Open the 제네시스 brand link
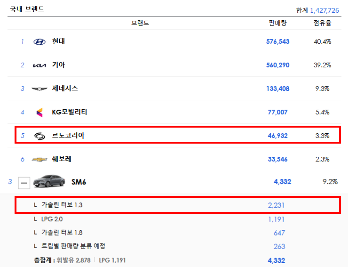348x267 pixels. point(65,89)
